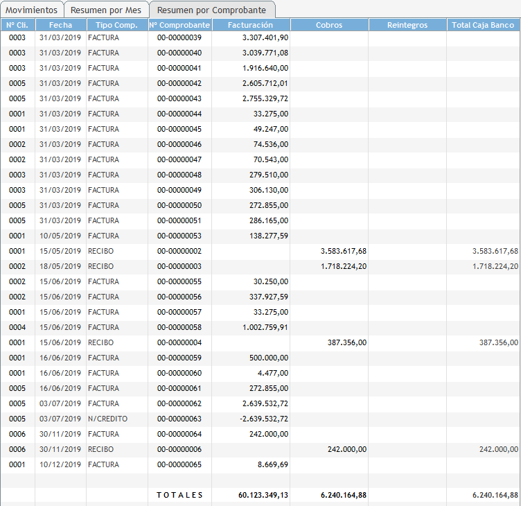Click the Facturación column header
The height and width of the screenshot is (506, 521).
[250, 25]
